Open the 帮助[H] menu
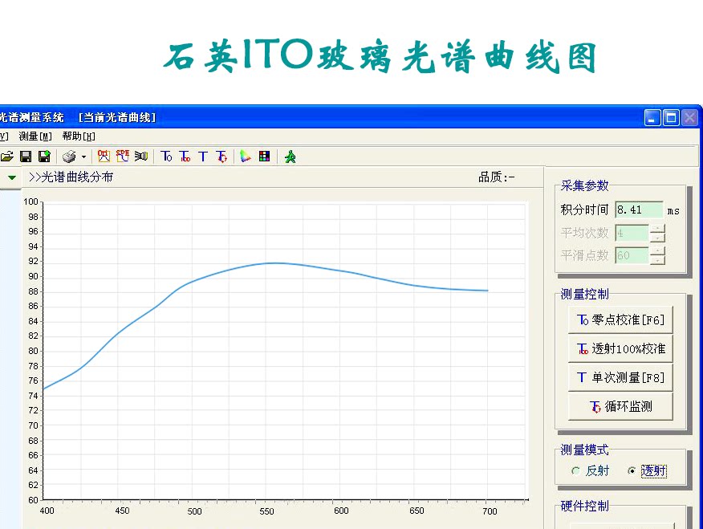Screen dimensions: 703x529 [79, 136]
